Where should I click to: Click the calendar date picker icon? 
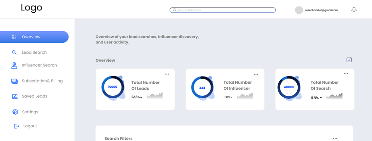tap(349, 60)
